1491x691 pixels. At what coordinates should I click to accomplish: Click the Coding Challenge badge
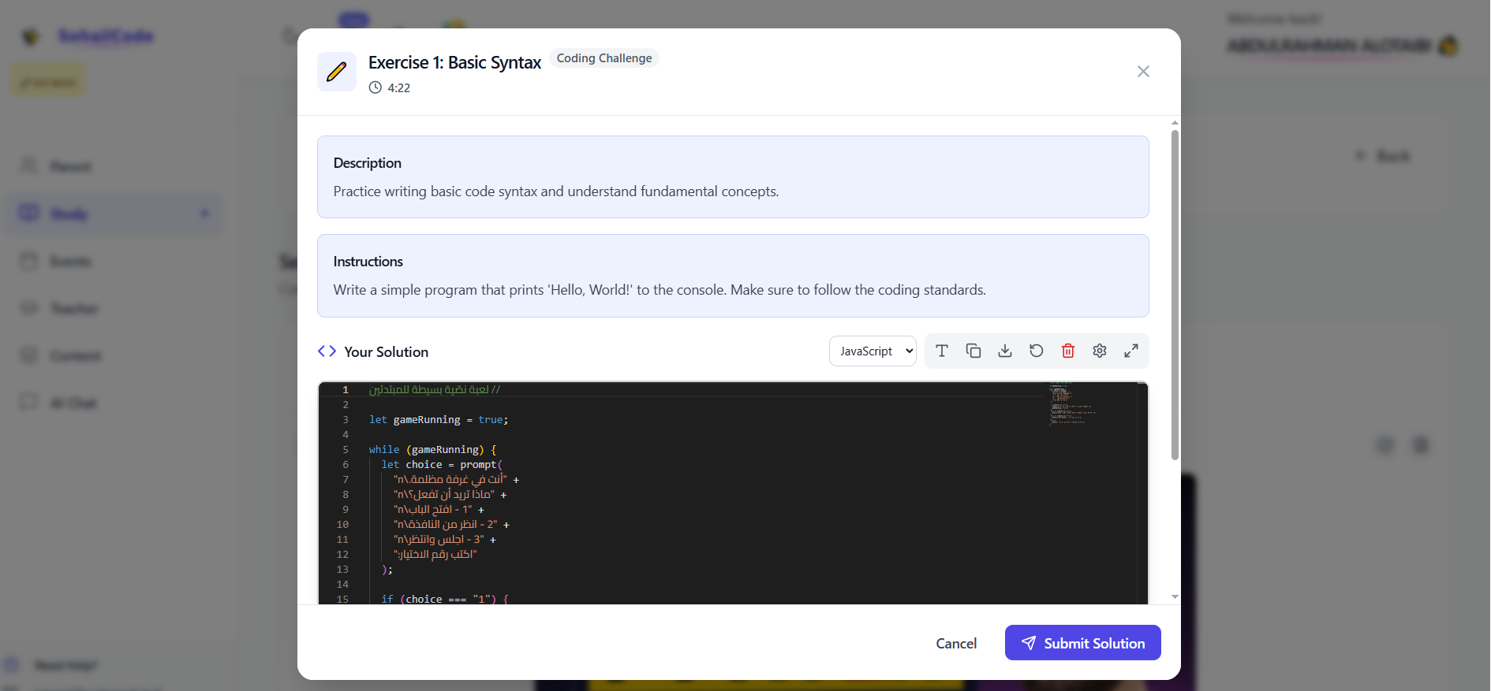coord(603,58)
